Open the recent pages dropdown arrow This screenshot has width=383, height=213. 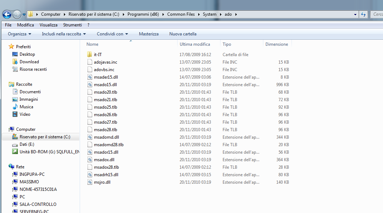coord(24,15)
